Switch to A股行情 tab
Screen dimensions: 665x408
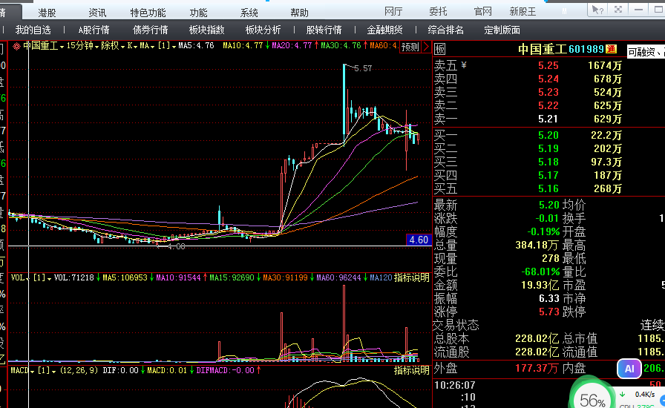(94, 30)
